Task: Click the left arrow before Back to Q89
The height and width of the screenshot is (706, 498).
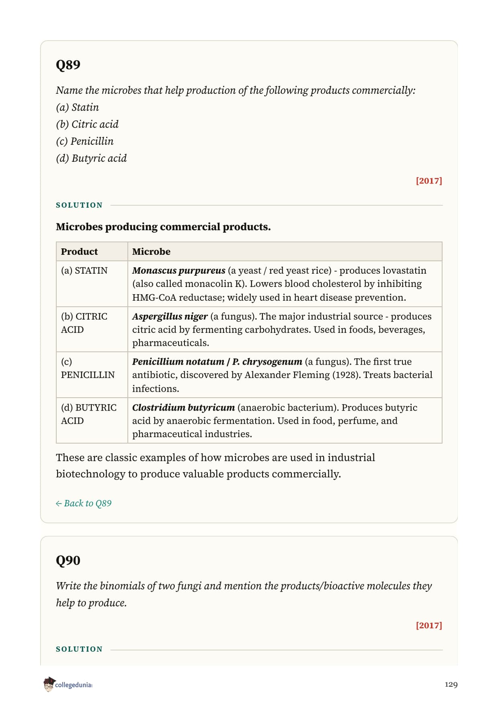Action: pos(59,504)
